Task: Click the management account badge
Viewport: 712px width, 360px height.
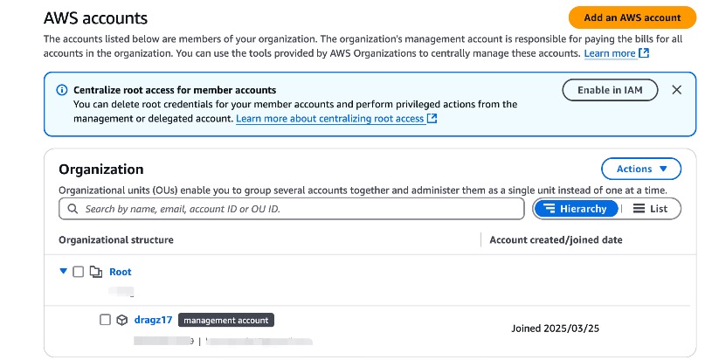Action: pos(226,320)
